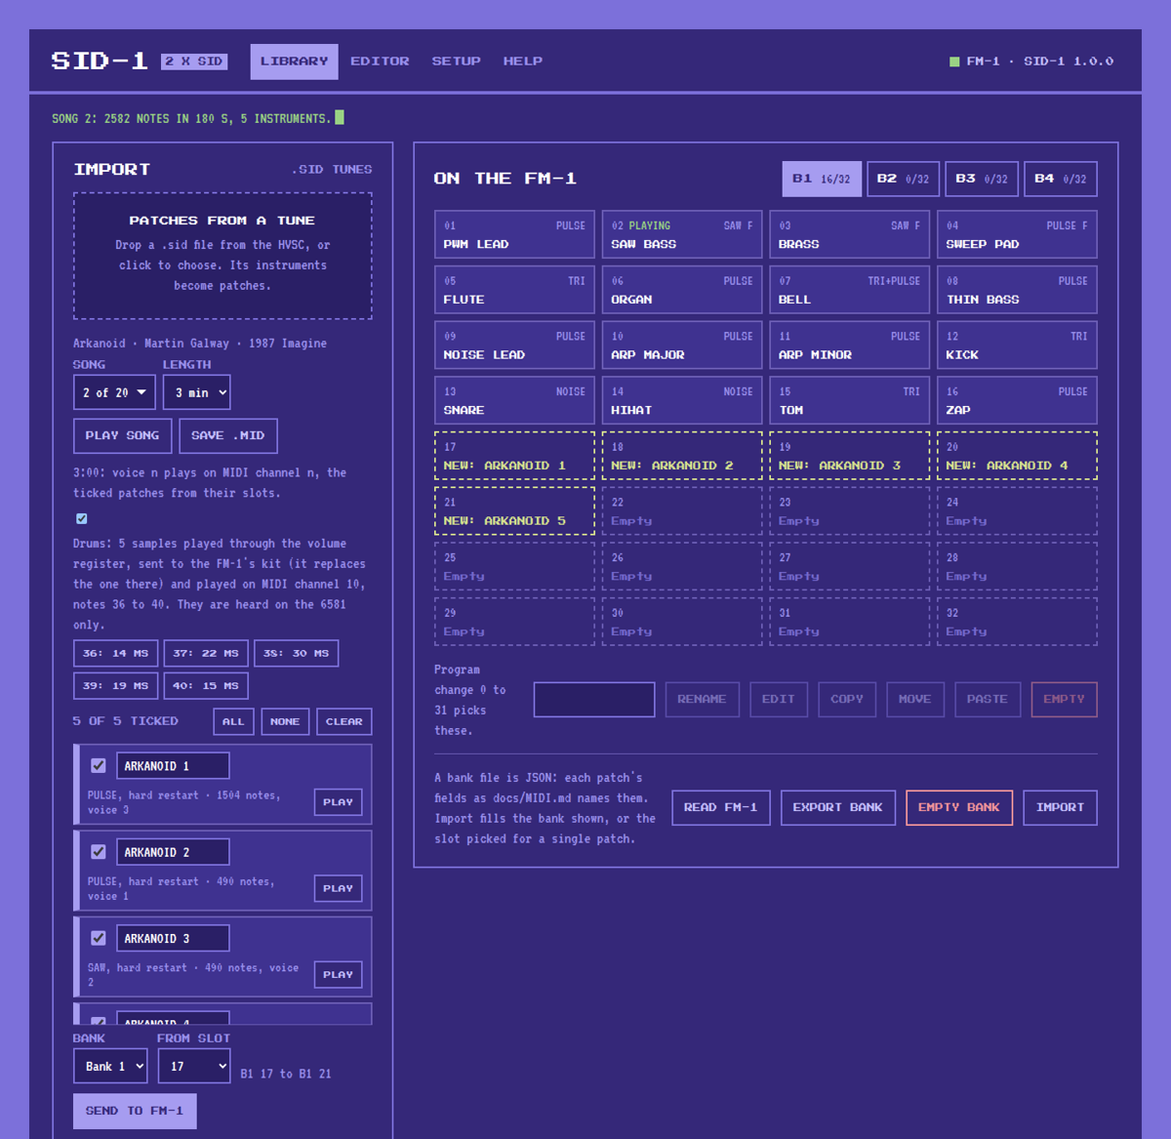Untick the Arkanoid 1 checkbox
Image resolution: width=1171 pixels, height=1139 pixels.
click(98, 766)
